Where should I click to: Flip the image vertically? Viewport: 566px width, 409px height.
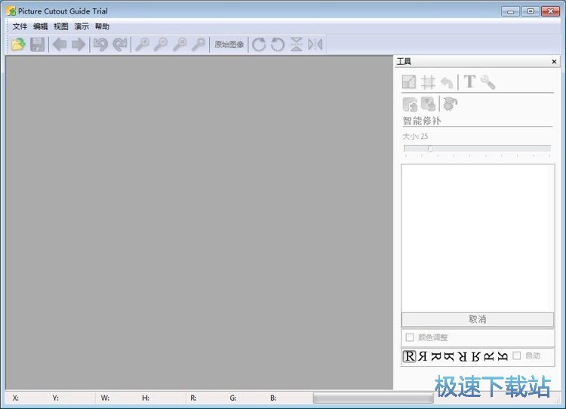point(297,45)
